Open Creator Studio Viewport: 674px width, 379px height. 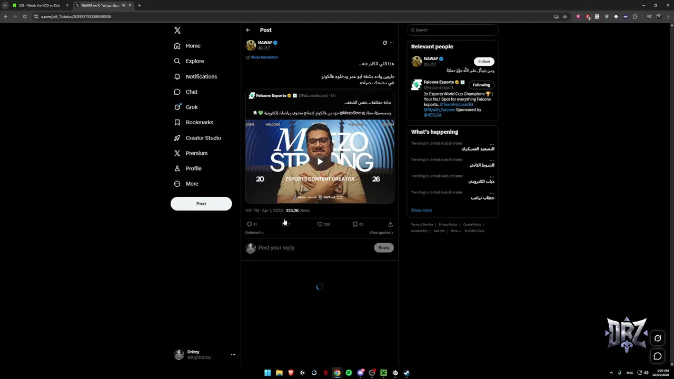pos(197,138)
